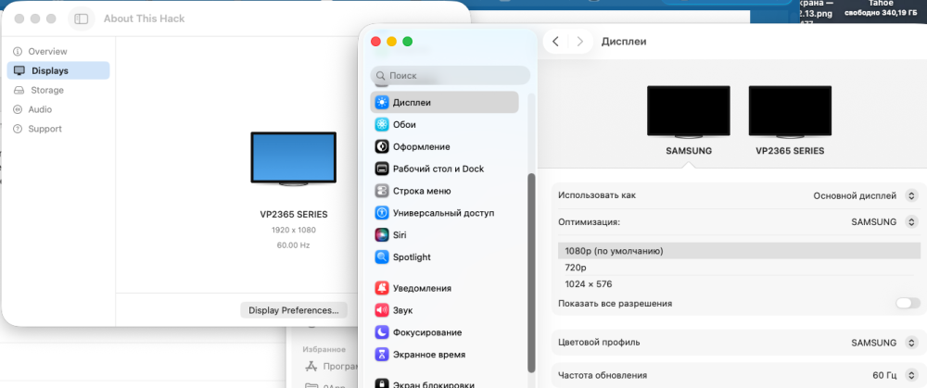
Task: Click the Overview info icon
Action: pos(18,51)
